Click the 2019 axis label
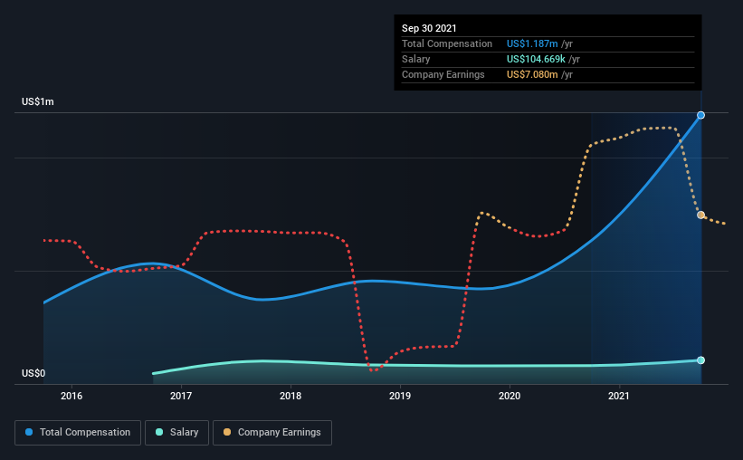This screenshot has width=743, height=460. coord(400,396)
